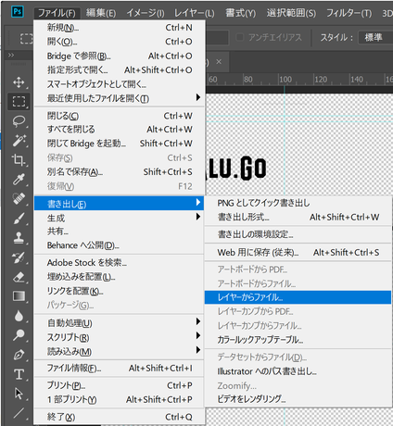
Task: Select the Path Selection tool
Action: [19, 394]
